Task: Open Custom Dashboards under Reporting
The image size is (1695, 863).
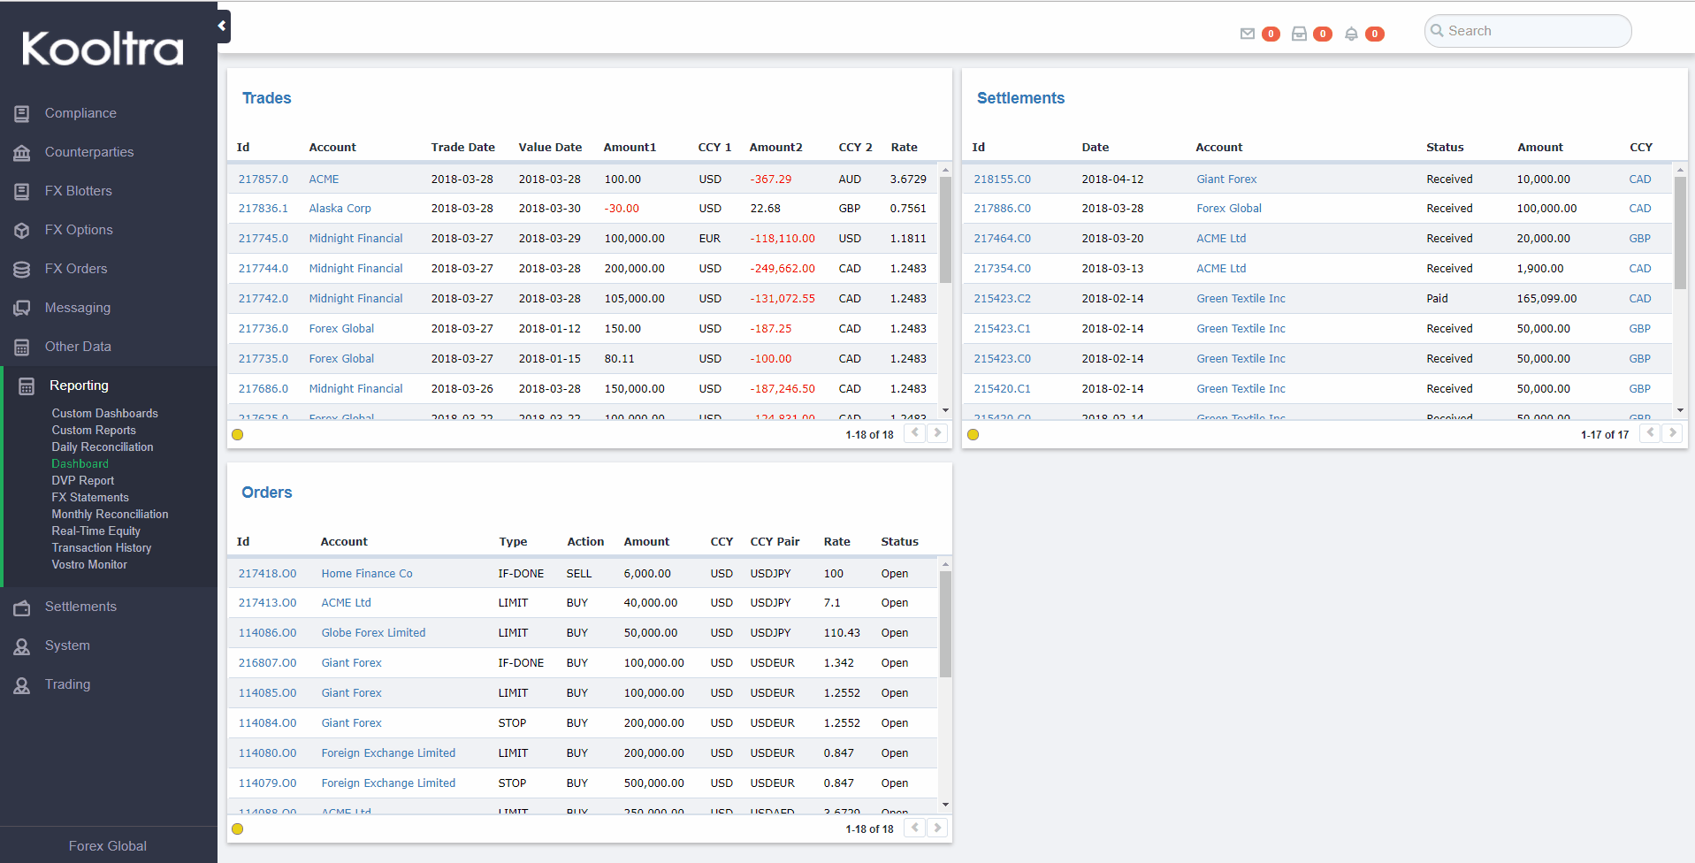Action: (x=104, y=413)
